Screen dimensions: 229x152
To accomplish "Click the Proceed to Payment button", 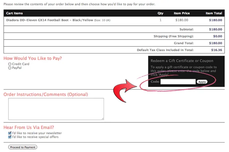I will click(23, 147).
